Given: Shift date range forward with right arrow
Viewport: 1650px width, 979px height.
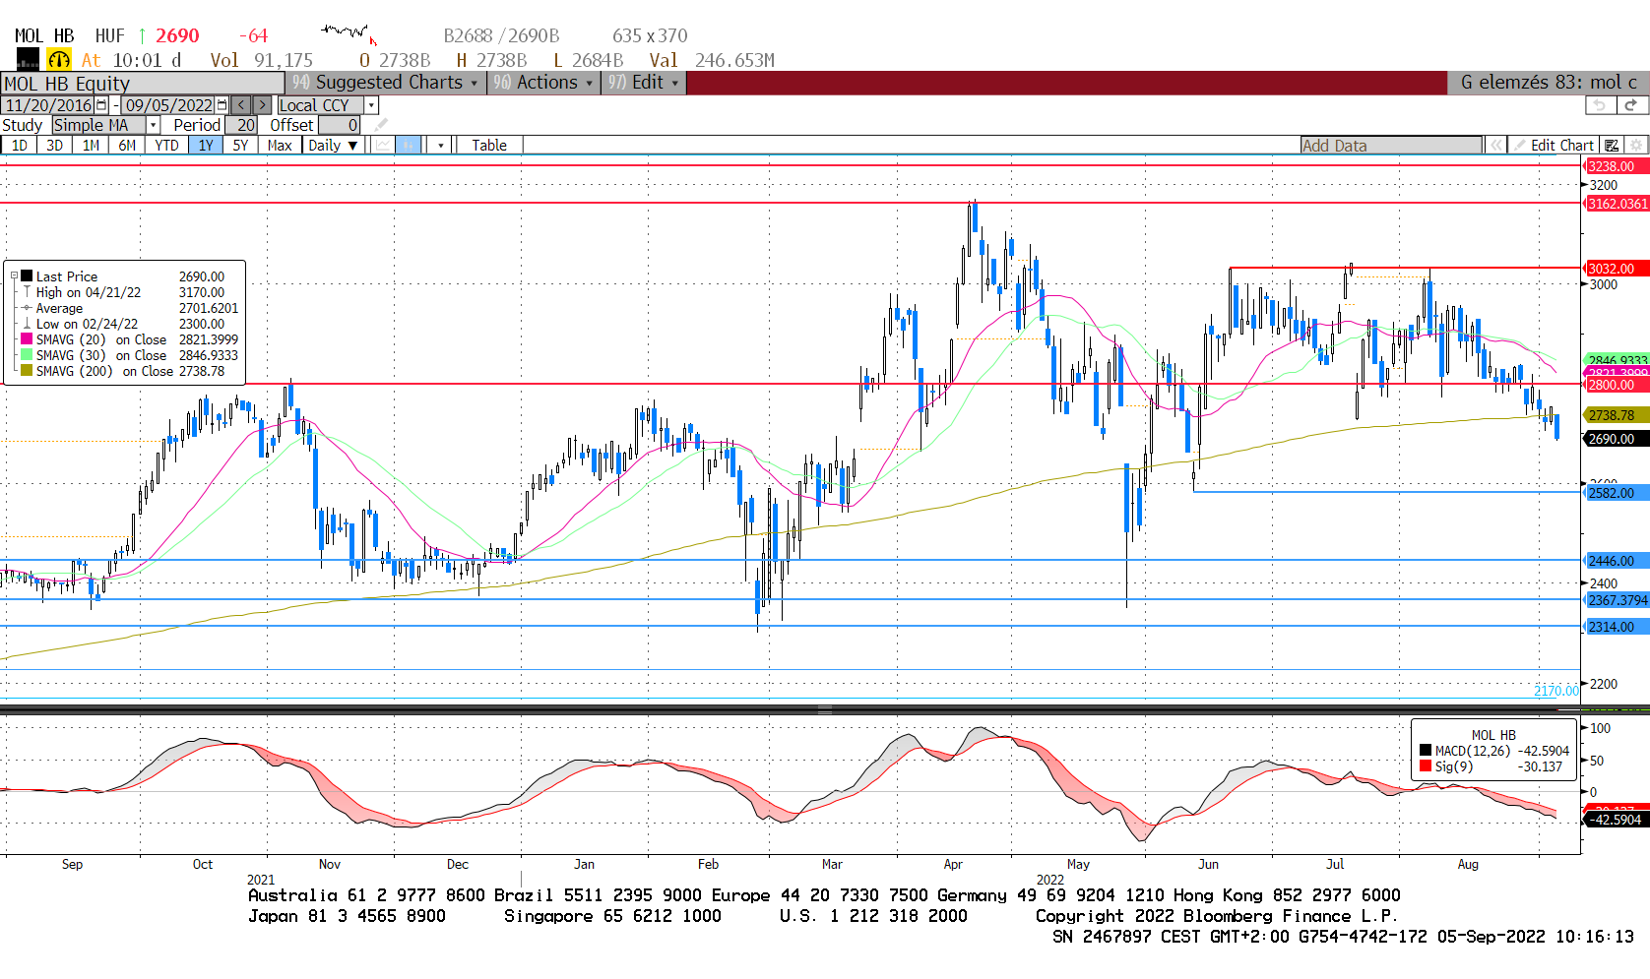Looking at the screenshot, I should point(263,105).
